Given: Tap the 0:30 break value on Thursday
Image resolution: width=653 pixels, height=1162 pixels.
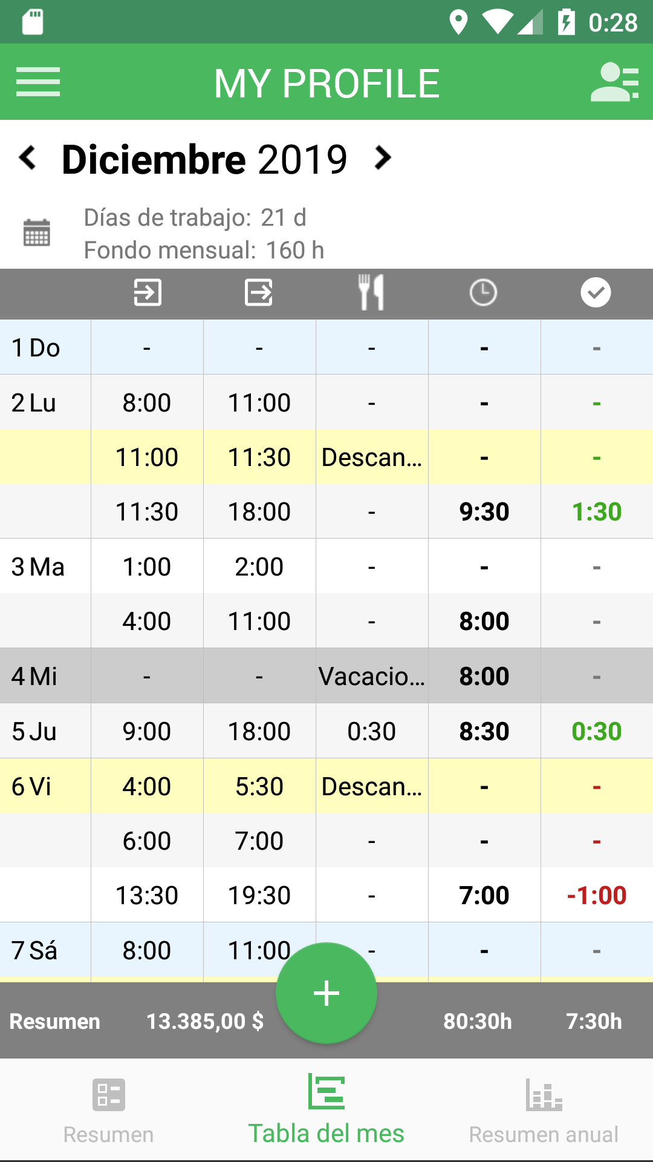Looking at the screenshot, I should (x=372, y=731).
